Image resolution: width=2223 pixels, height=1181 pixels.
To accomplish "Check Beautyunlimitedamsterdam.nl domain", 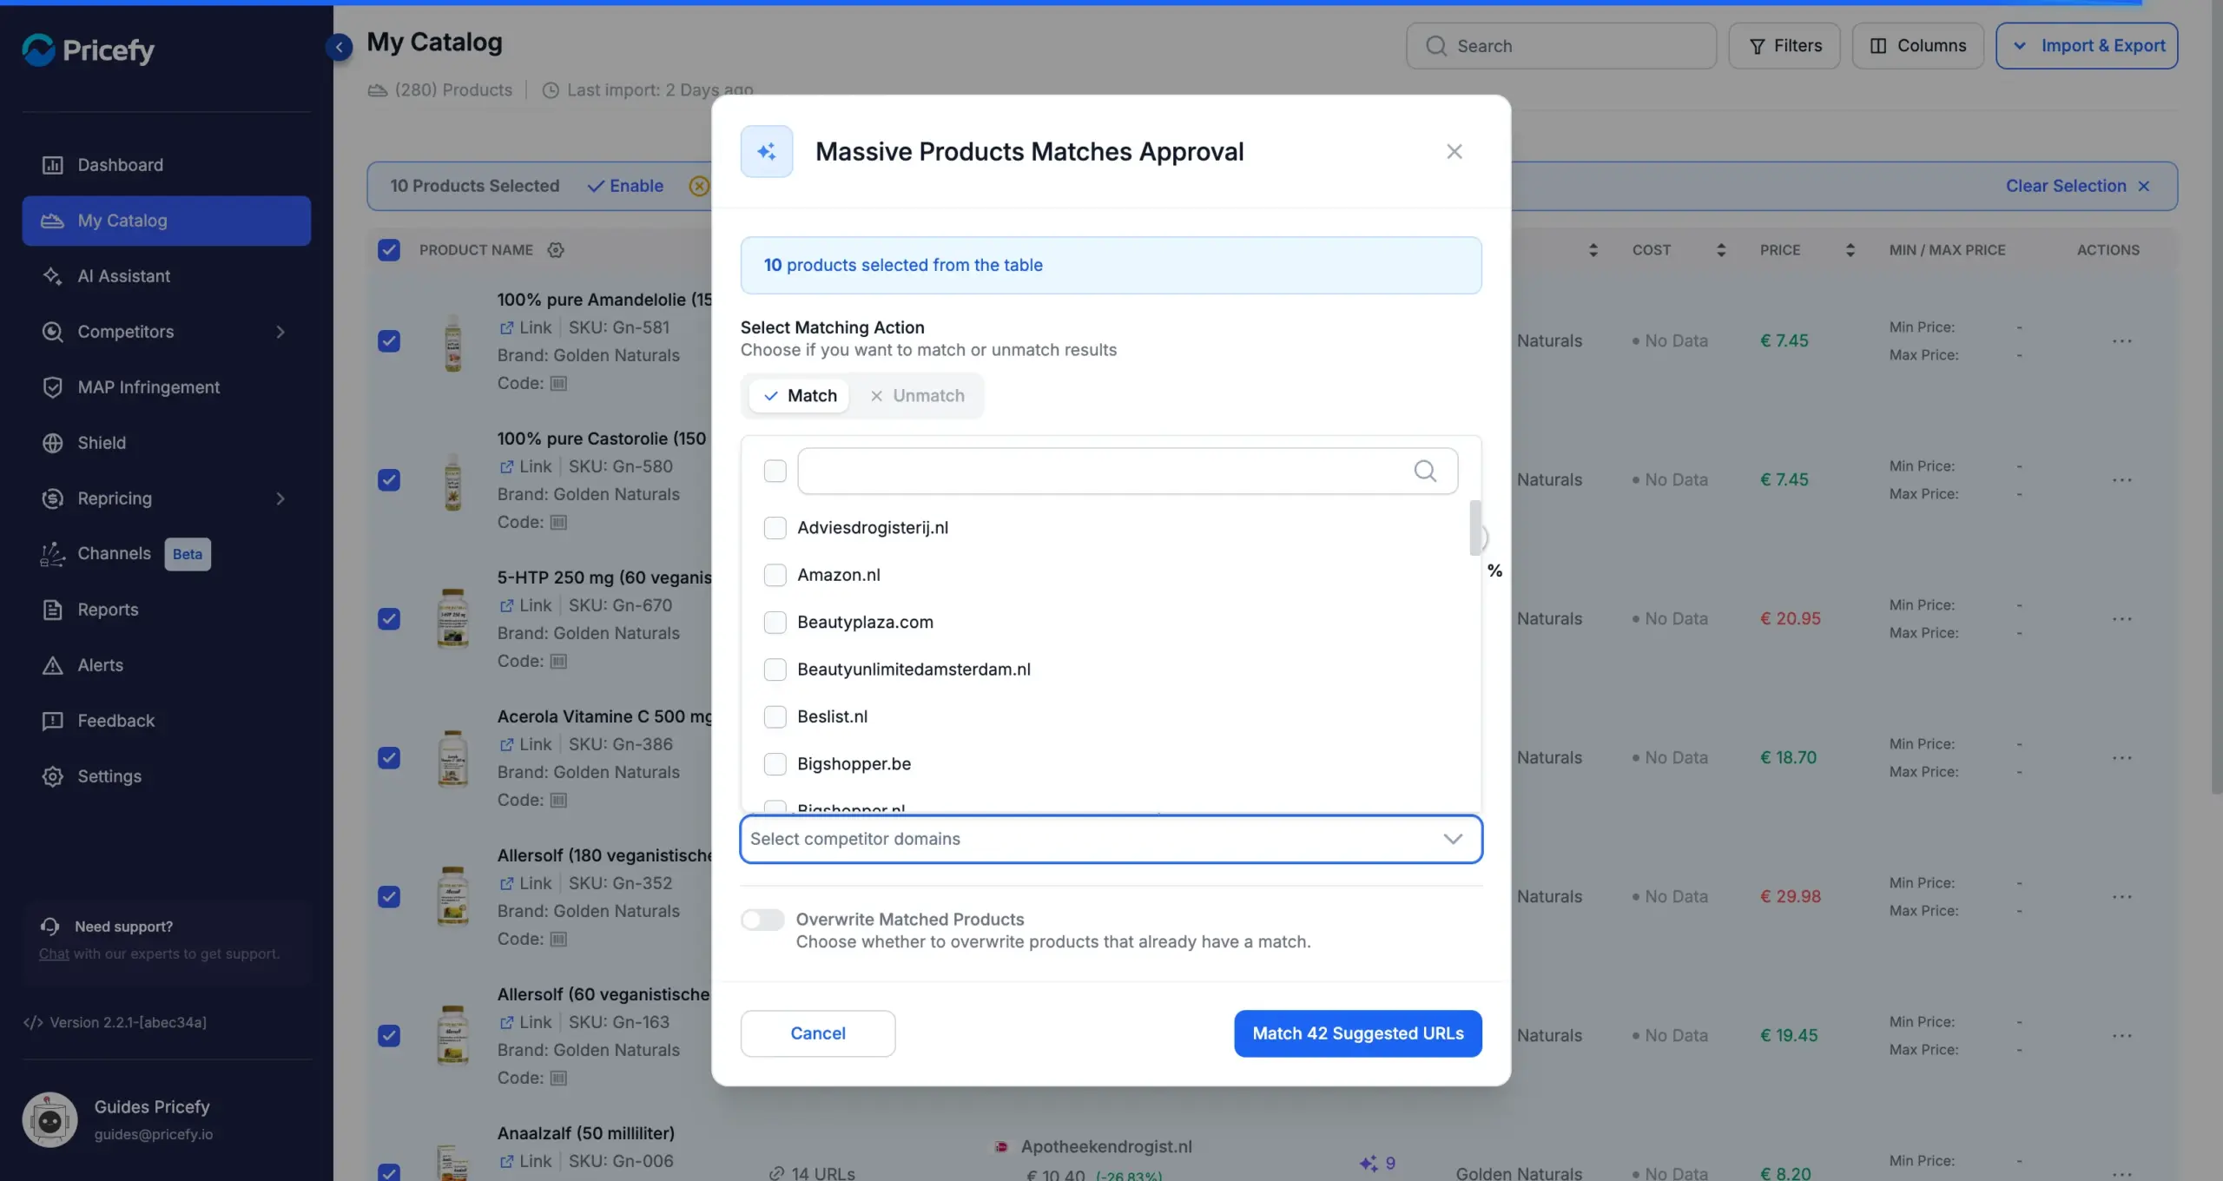I will coord(775,670).
